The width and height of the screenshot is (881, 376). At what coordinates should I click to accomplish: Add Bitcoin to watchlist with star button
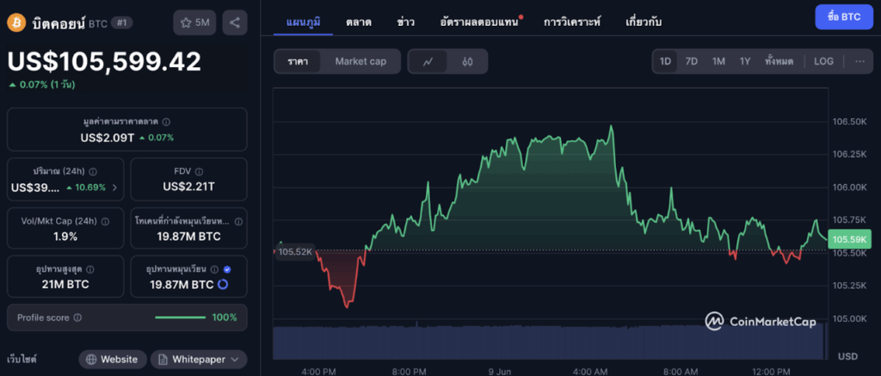(194, 22)
